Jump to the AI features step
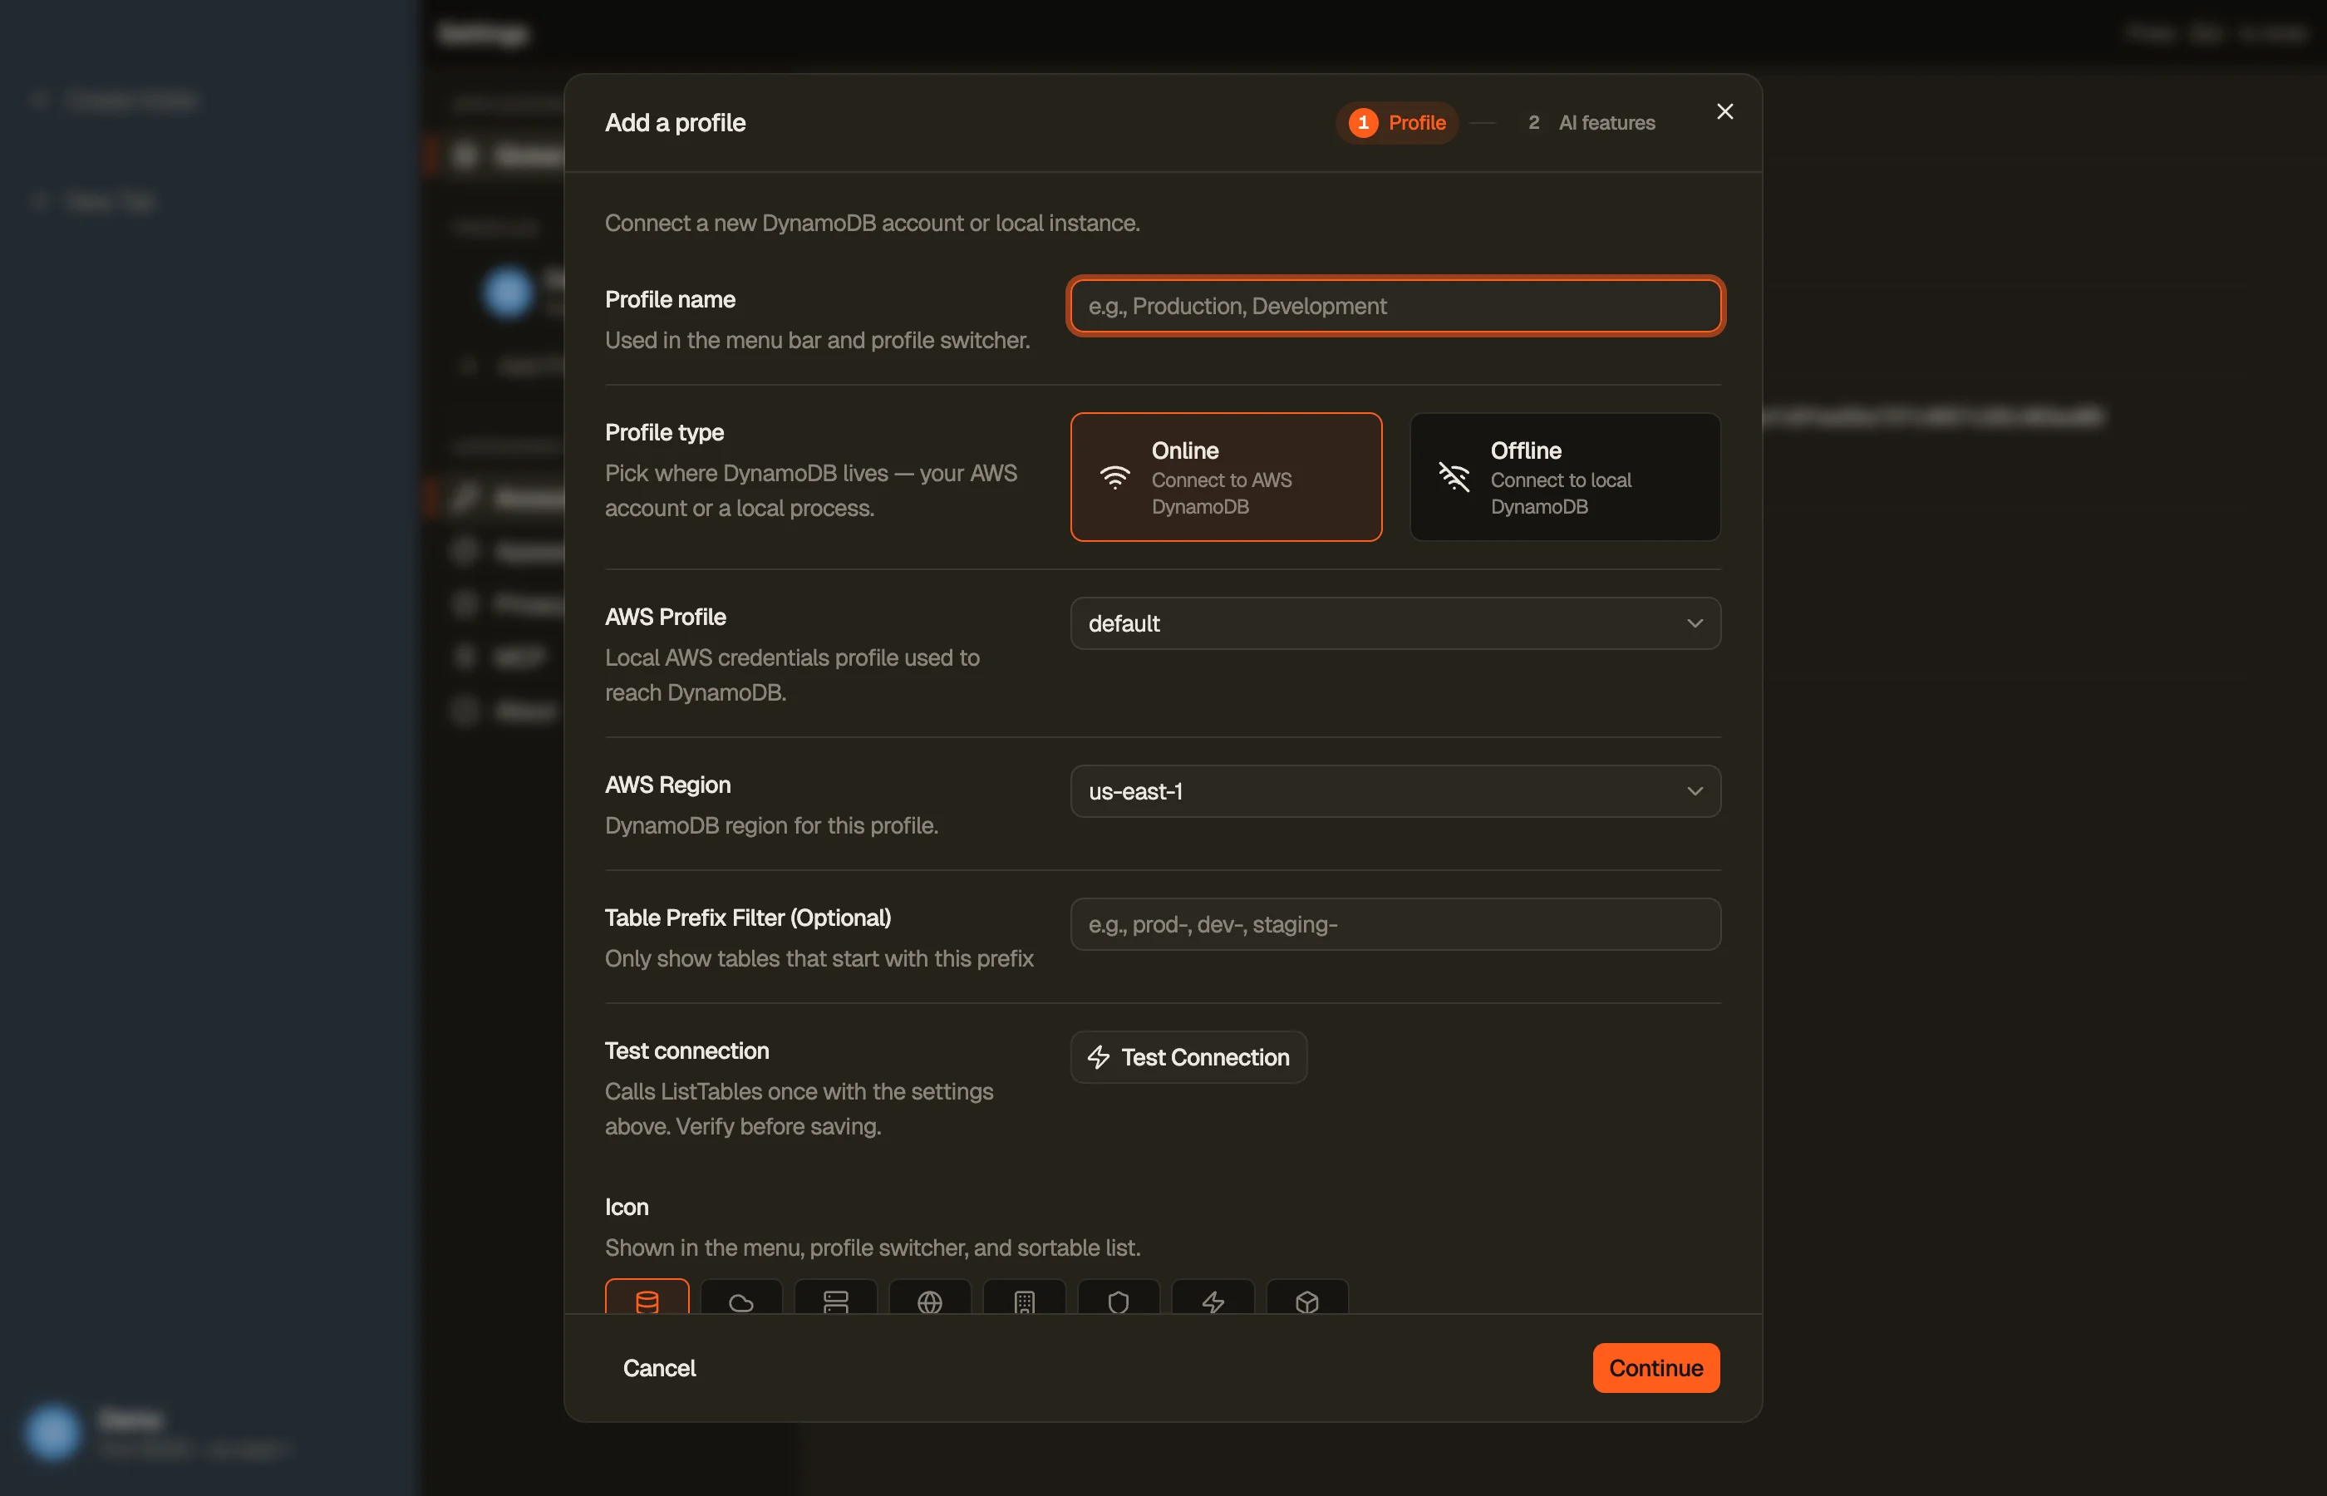 (1591, 122)
